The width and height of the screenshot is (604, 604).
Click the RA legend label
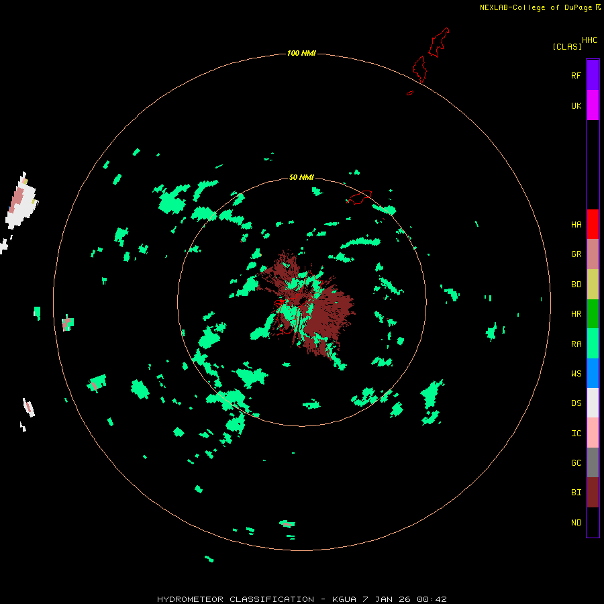[576, 344]
